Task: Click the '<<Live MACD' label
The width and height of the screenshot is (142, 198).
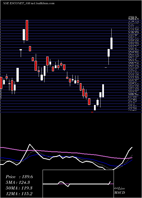Action: coord(120,190)
